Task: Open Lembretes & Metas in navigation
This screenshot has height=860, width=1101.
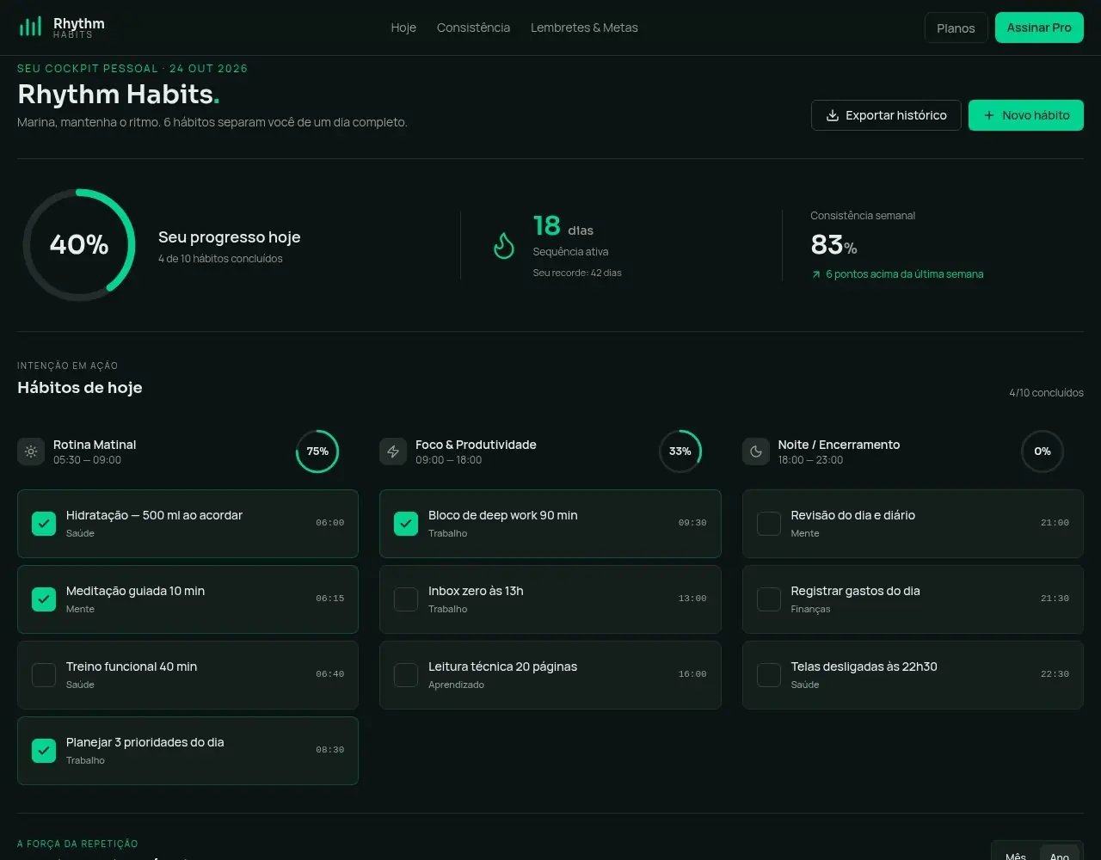Action: 584,28
